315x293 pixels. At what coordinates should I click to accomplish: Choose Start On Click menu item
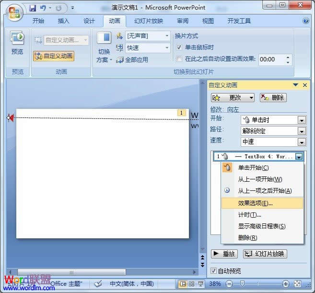[262, 168]
